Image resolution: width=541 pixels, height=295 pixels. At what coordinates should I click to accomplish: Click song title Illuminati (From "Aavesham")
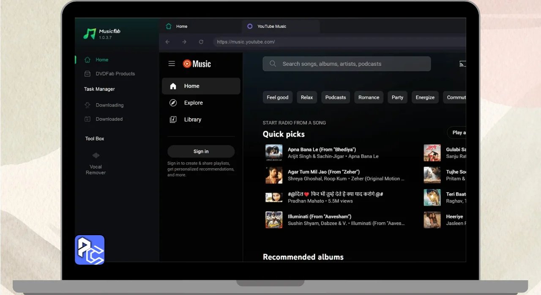(320, 217)
